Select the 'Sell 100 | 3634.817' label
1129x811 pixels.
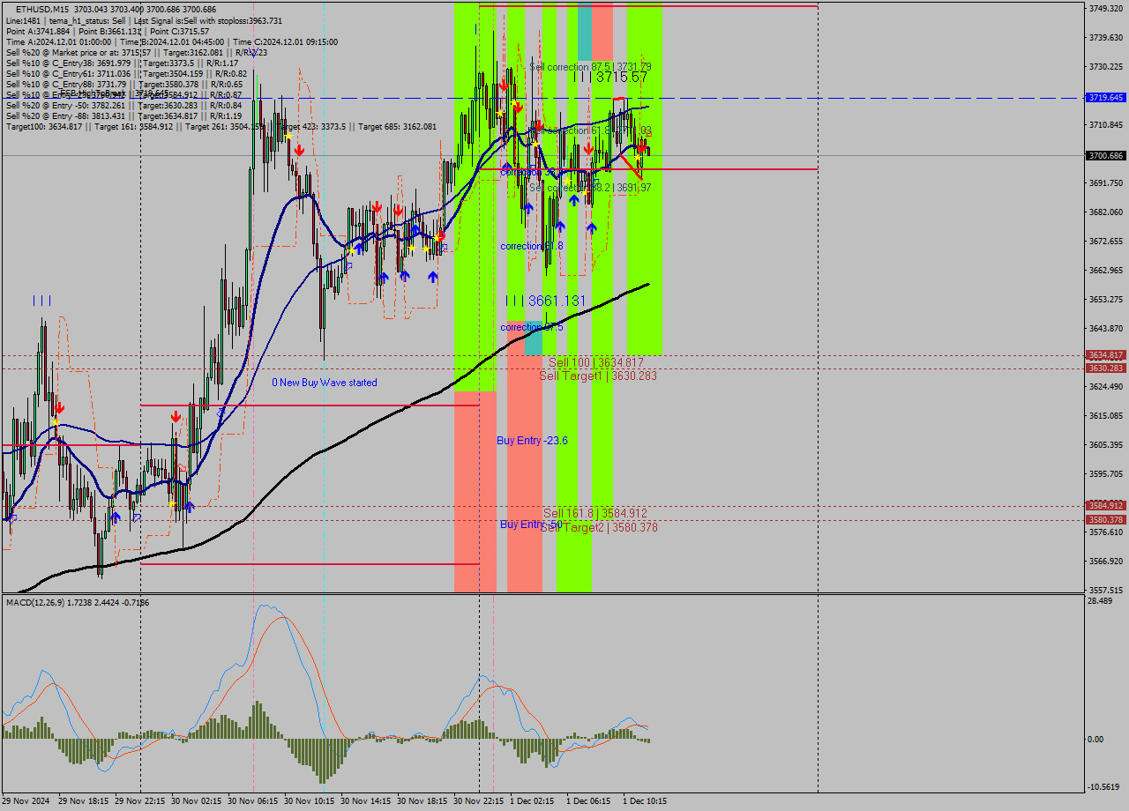click(x=596, y=362)
